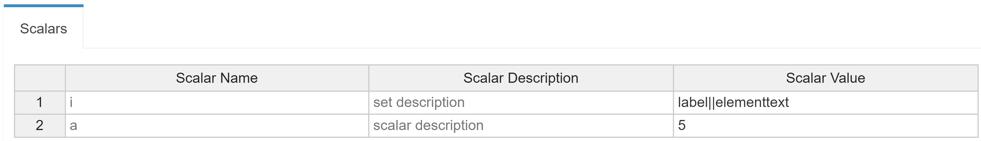
Task: Select the 'label||elementtext' value cell
Action: (825, 102)
